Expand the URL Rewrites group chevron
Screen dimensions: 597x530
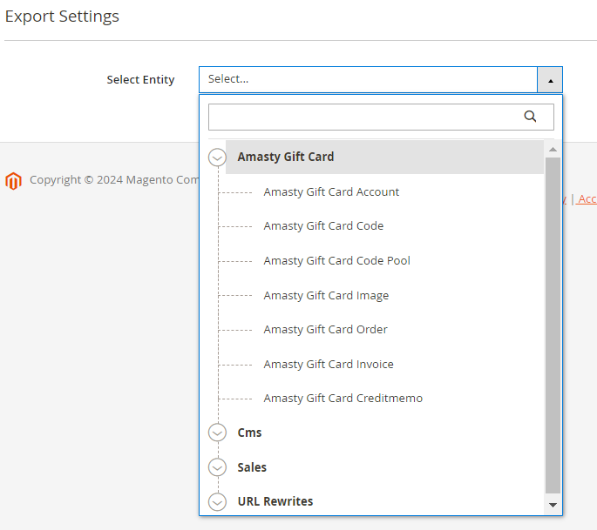coord(217,502)
